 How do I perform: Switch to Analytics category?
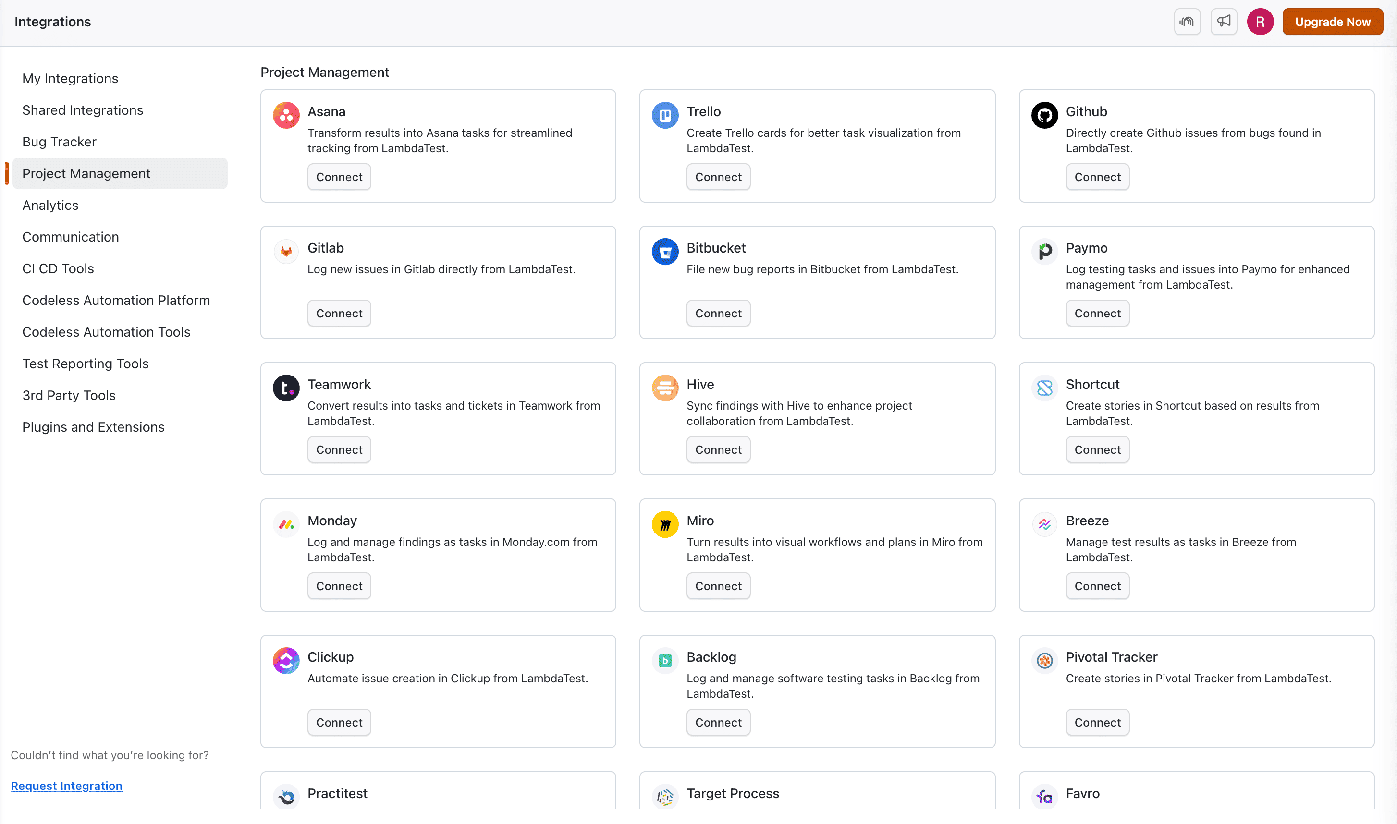(x=50, y=205)
